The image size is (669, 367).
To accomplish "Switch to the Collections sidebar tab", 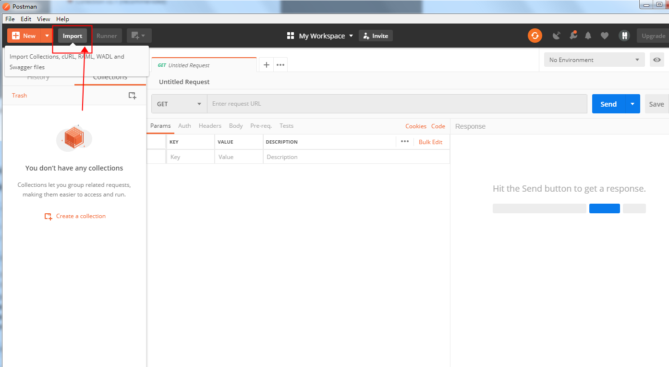I will [x=110, y=77].
